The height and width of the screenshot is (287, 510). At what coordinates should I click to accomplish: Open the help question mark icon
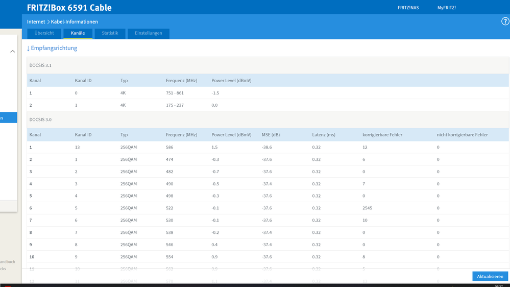pyautogui.click(x=505, y=21)
